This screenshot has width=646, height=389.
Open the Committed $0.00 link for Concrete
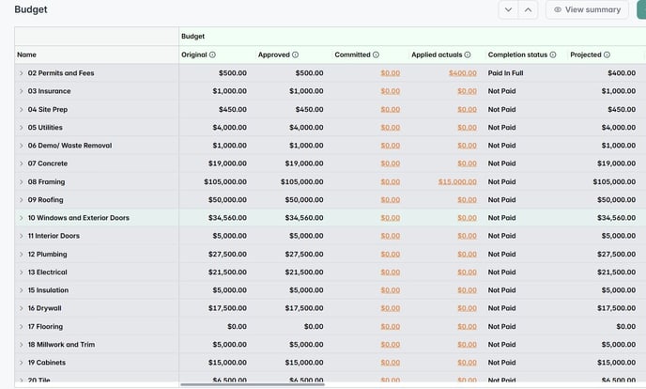coord(391,163)
